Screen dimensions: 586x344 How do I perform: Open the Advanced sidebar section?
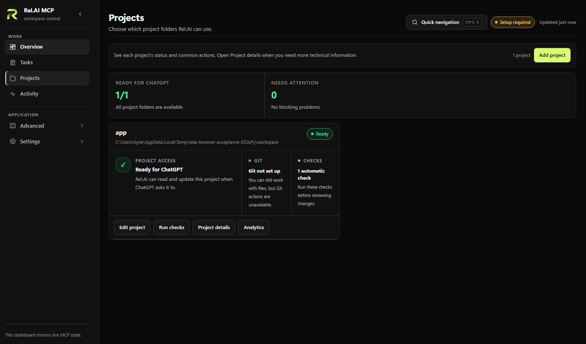tap(47, 126)
